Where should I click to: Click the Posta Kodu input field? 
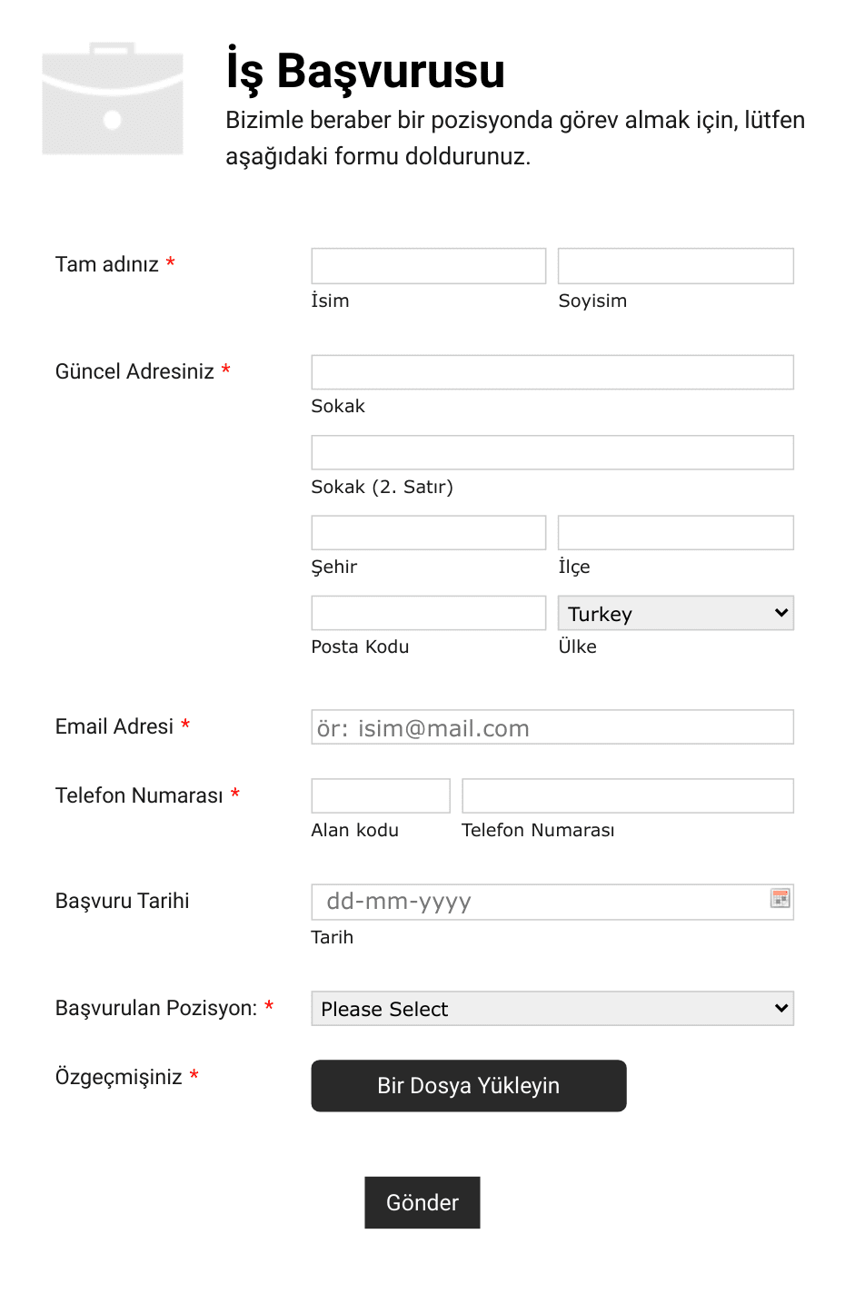tap(429, 613)
